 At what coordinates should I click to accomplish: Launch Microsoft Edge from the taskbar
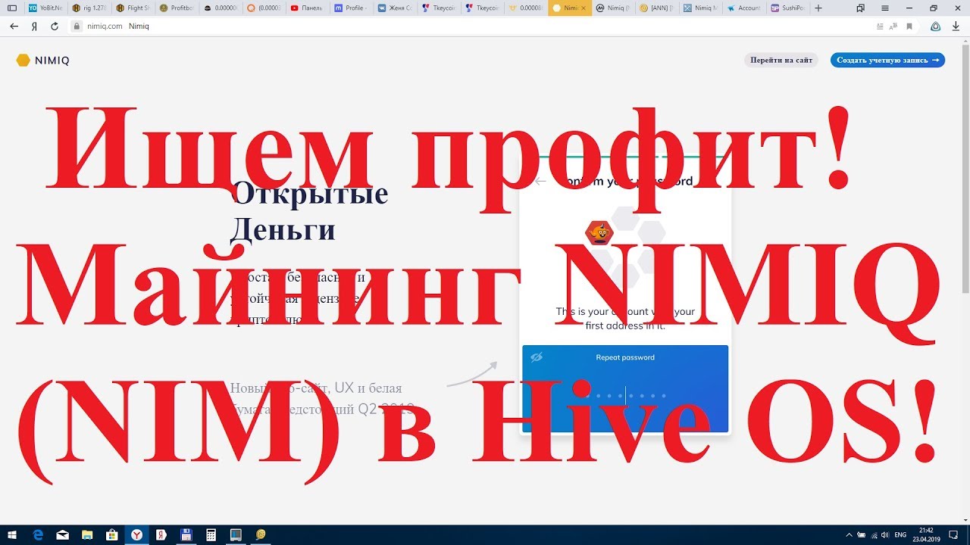[x=38, y=534]
